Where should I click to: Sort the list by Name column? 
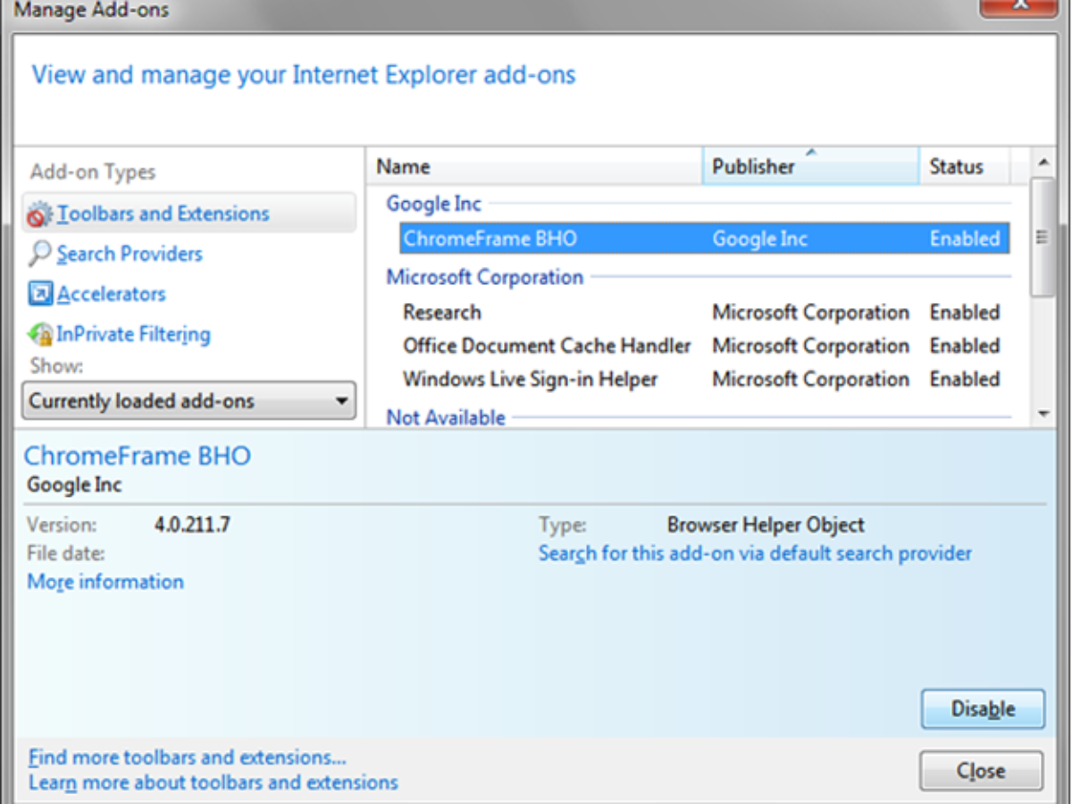point(534,166)
